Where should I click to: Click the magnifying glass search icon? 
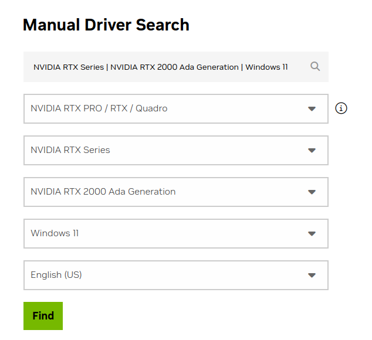pyautogui.click(x=315, y=67)
